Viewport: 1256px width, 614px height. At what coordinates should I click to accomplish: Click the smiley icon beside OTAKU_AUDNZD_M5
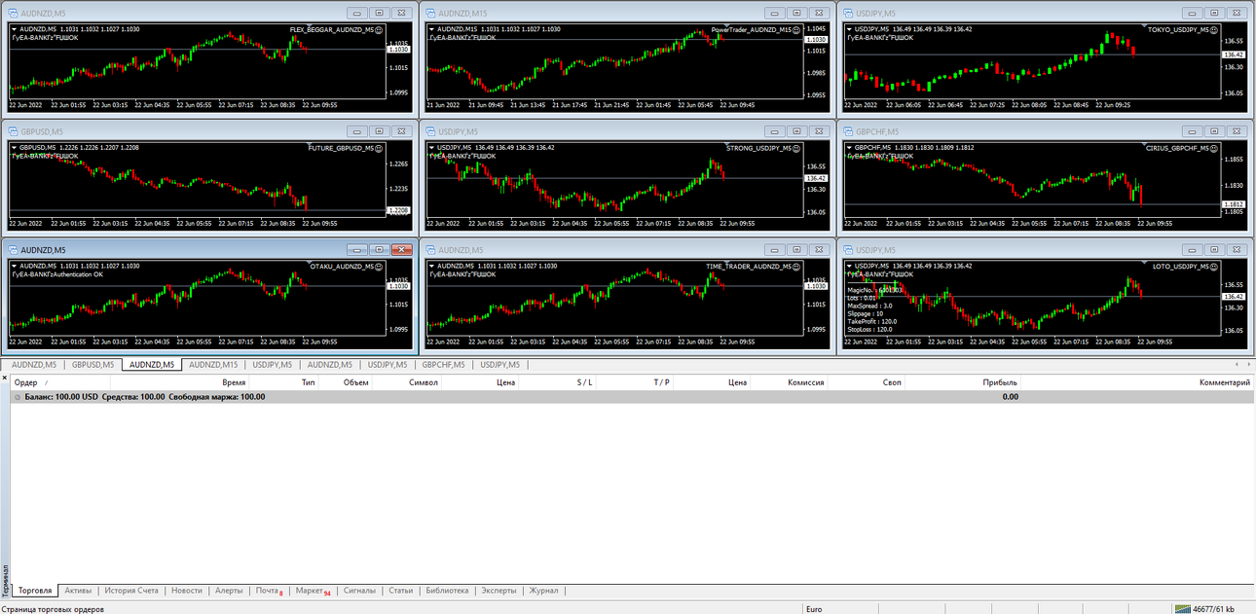(x=378, y=266)
